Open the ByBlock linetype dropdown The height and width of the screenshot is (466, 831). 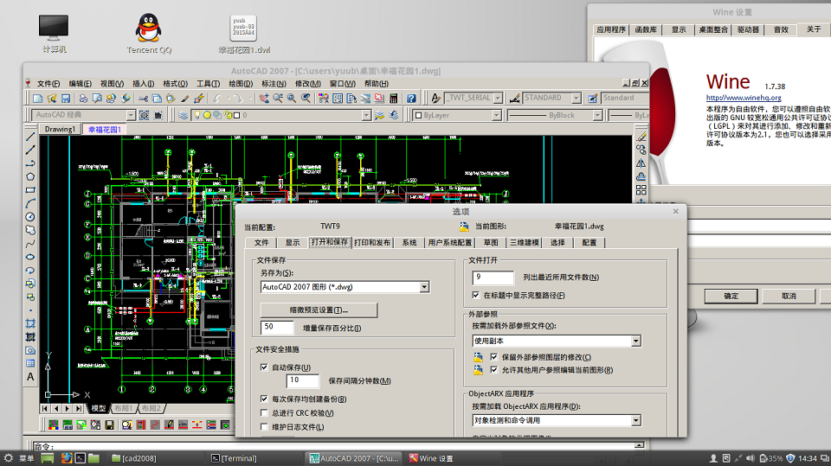597,115
